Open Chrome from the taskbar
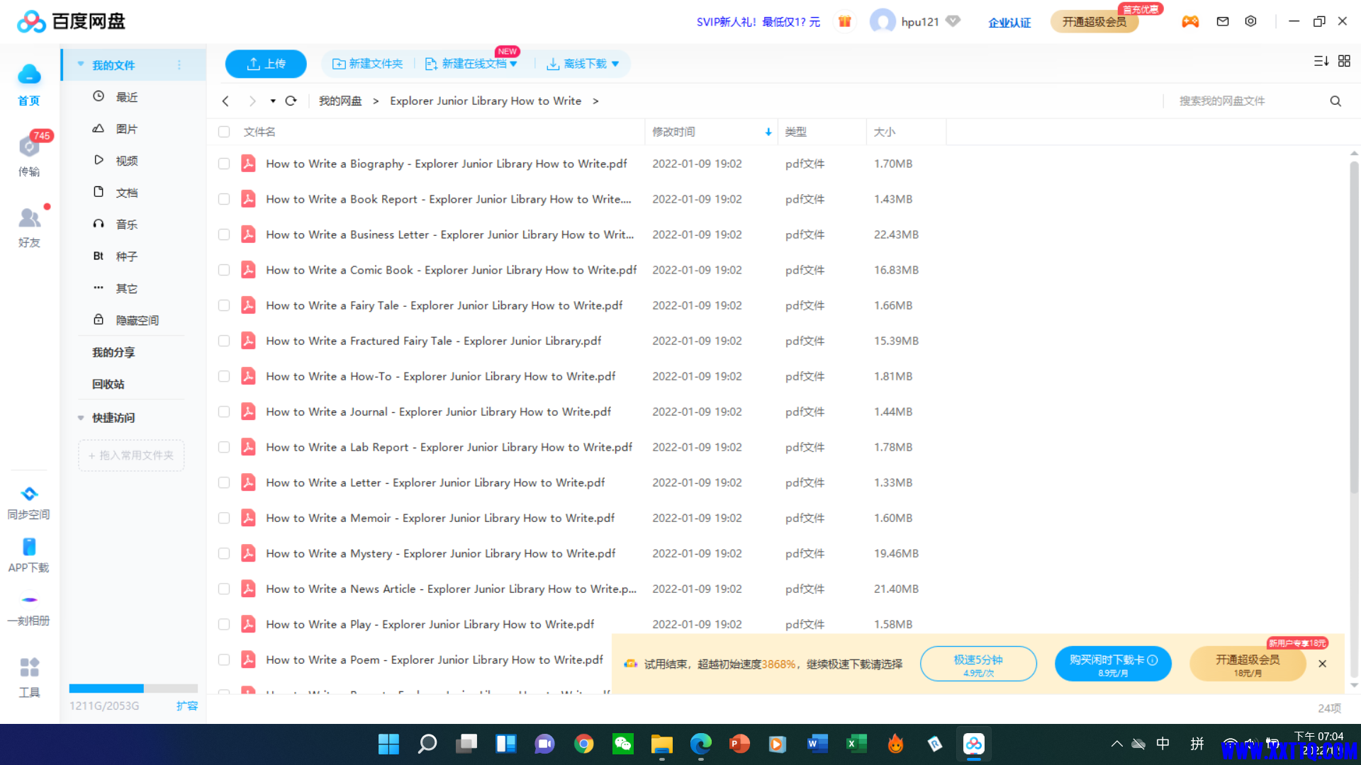 (x=584, y=744)
